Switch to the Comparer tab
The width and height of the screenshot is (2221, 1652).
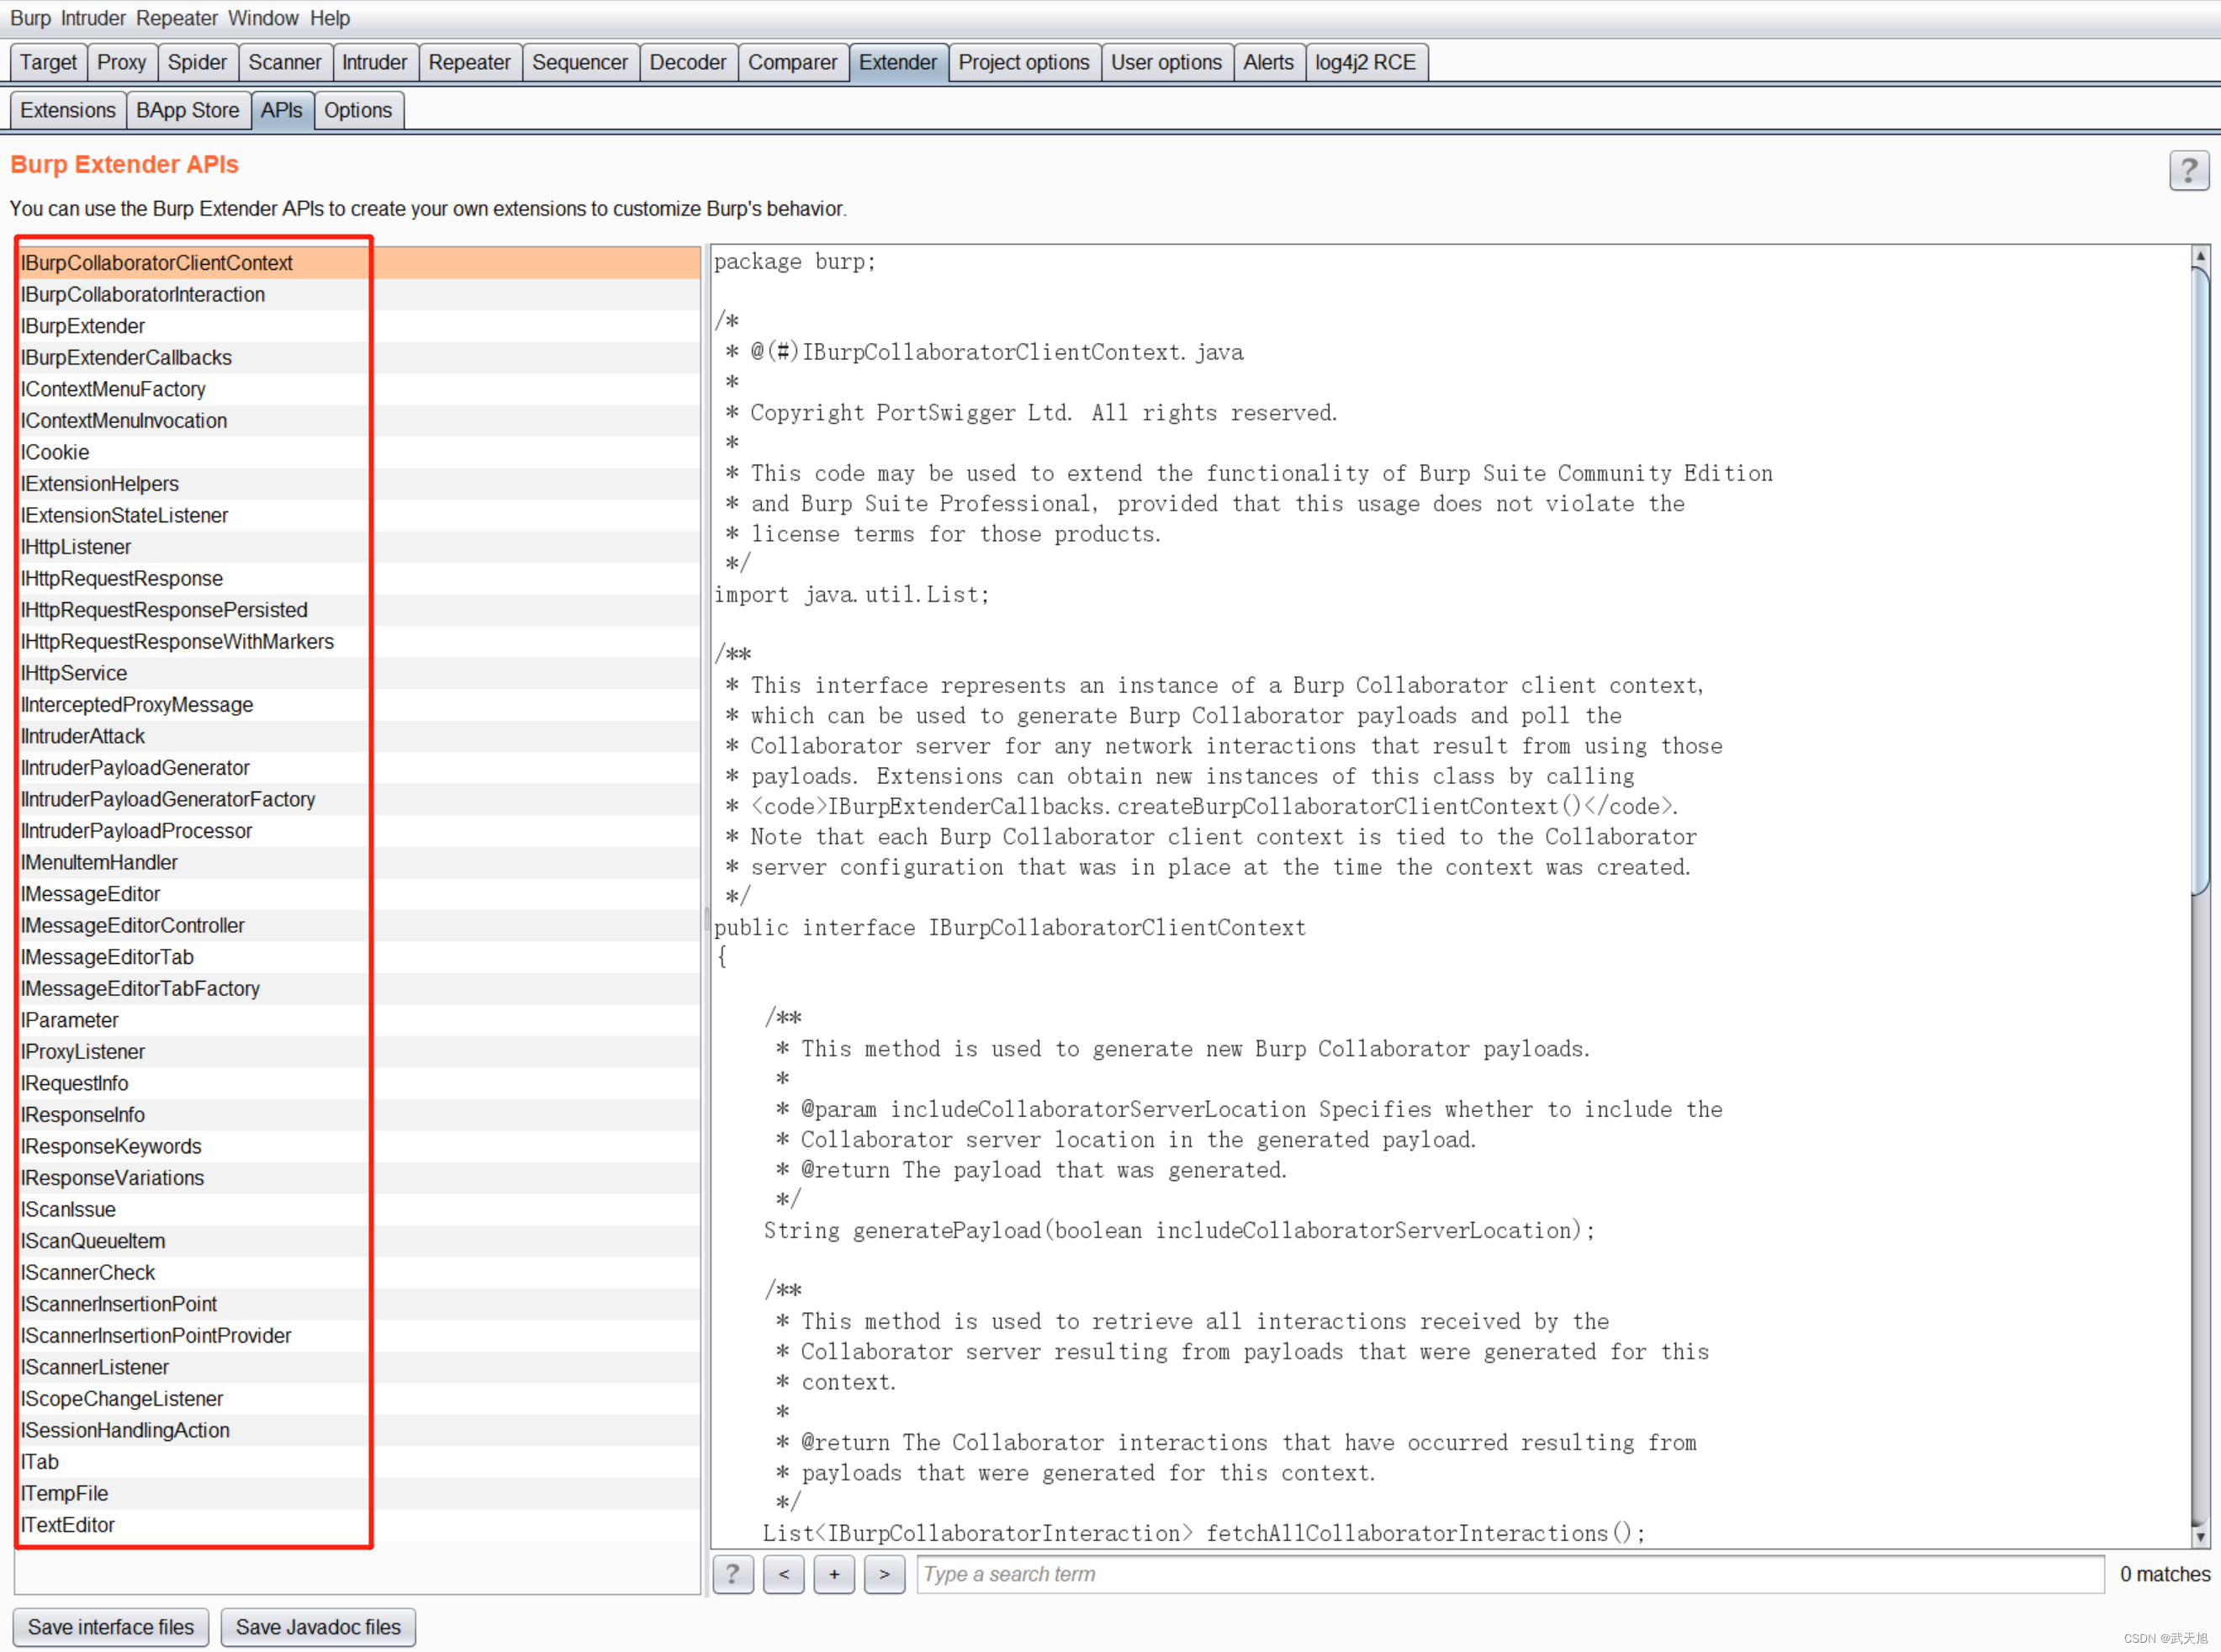click(x=793, y=62)
